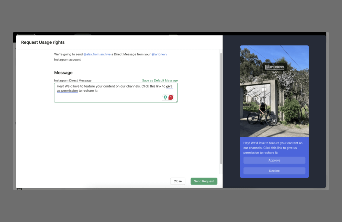Open the @alex.from.archive profile link

click(97, 54)
